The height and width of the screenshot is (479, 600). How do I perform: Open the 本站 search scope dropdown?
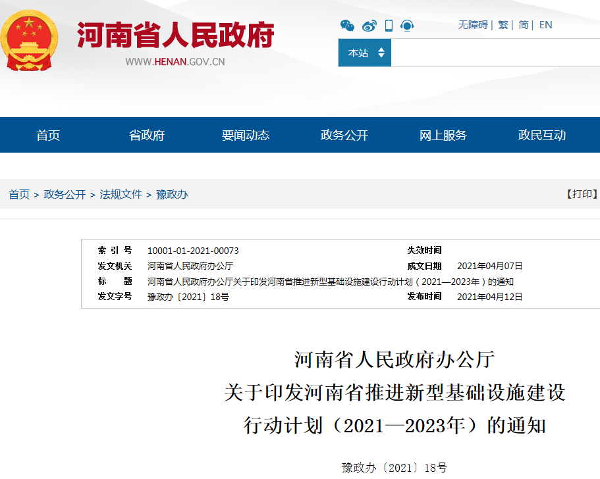click(365, 53)
